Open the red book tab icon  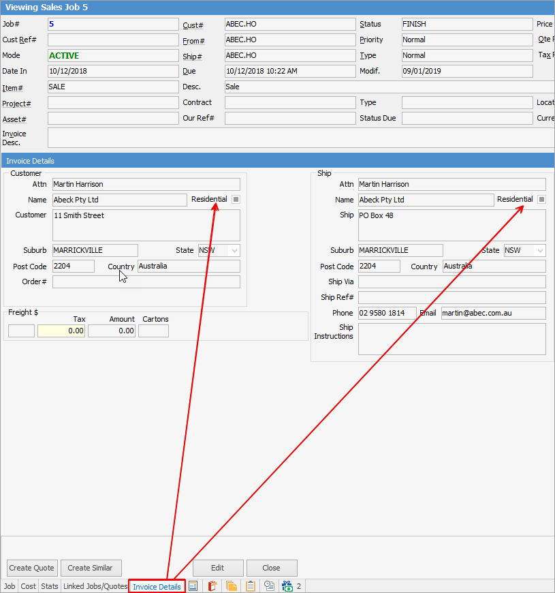coord(212,586)
